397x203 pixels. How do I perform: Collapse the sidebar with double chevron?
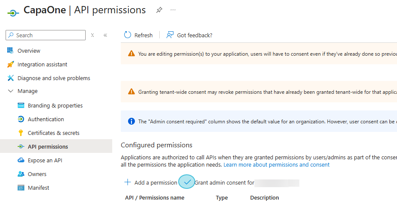tap(105, 35)
